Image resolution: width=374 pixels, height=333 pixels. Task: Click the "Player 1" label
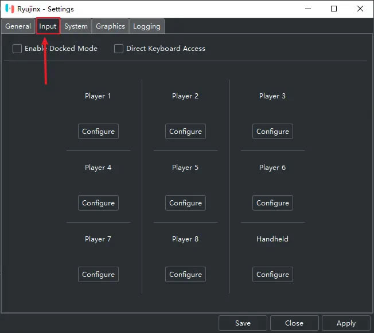point(98,96)
